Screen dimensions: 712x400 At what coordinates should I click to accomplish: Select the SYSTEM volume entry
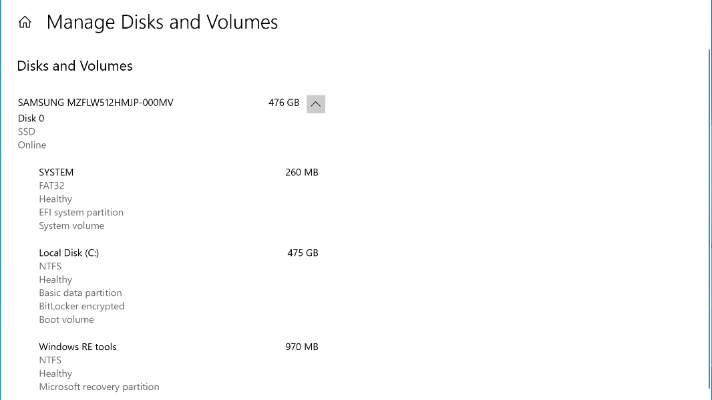(56, 172)
